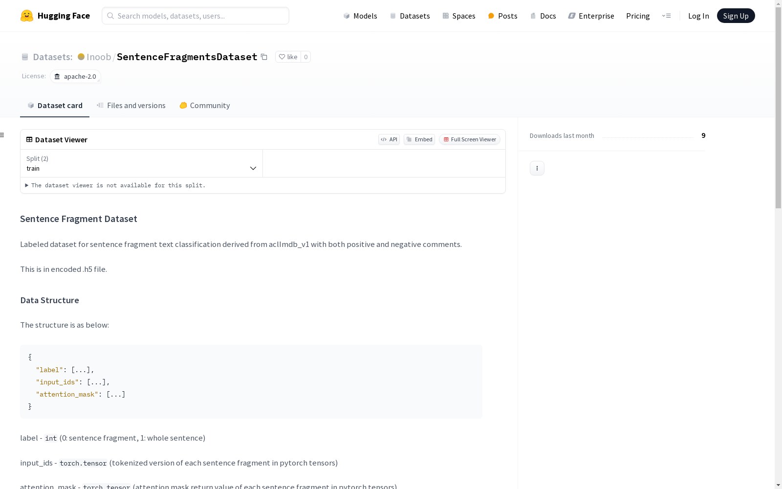The width and height of the screenshot is (782, 489).
Task: Open Full Screen Viewer
Action: coord(470,139)
